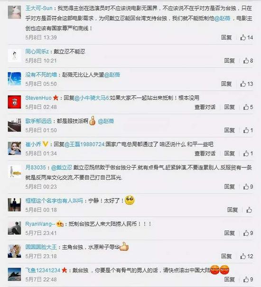
Task: Open username 歌手郝远远 profile
Action: coord(38,121)
